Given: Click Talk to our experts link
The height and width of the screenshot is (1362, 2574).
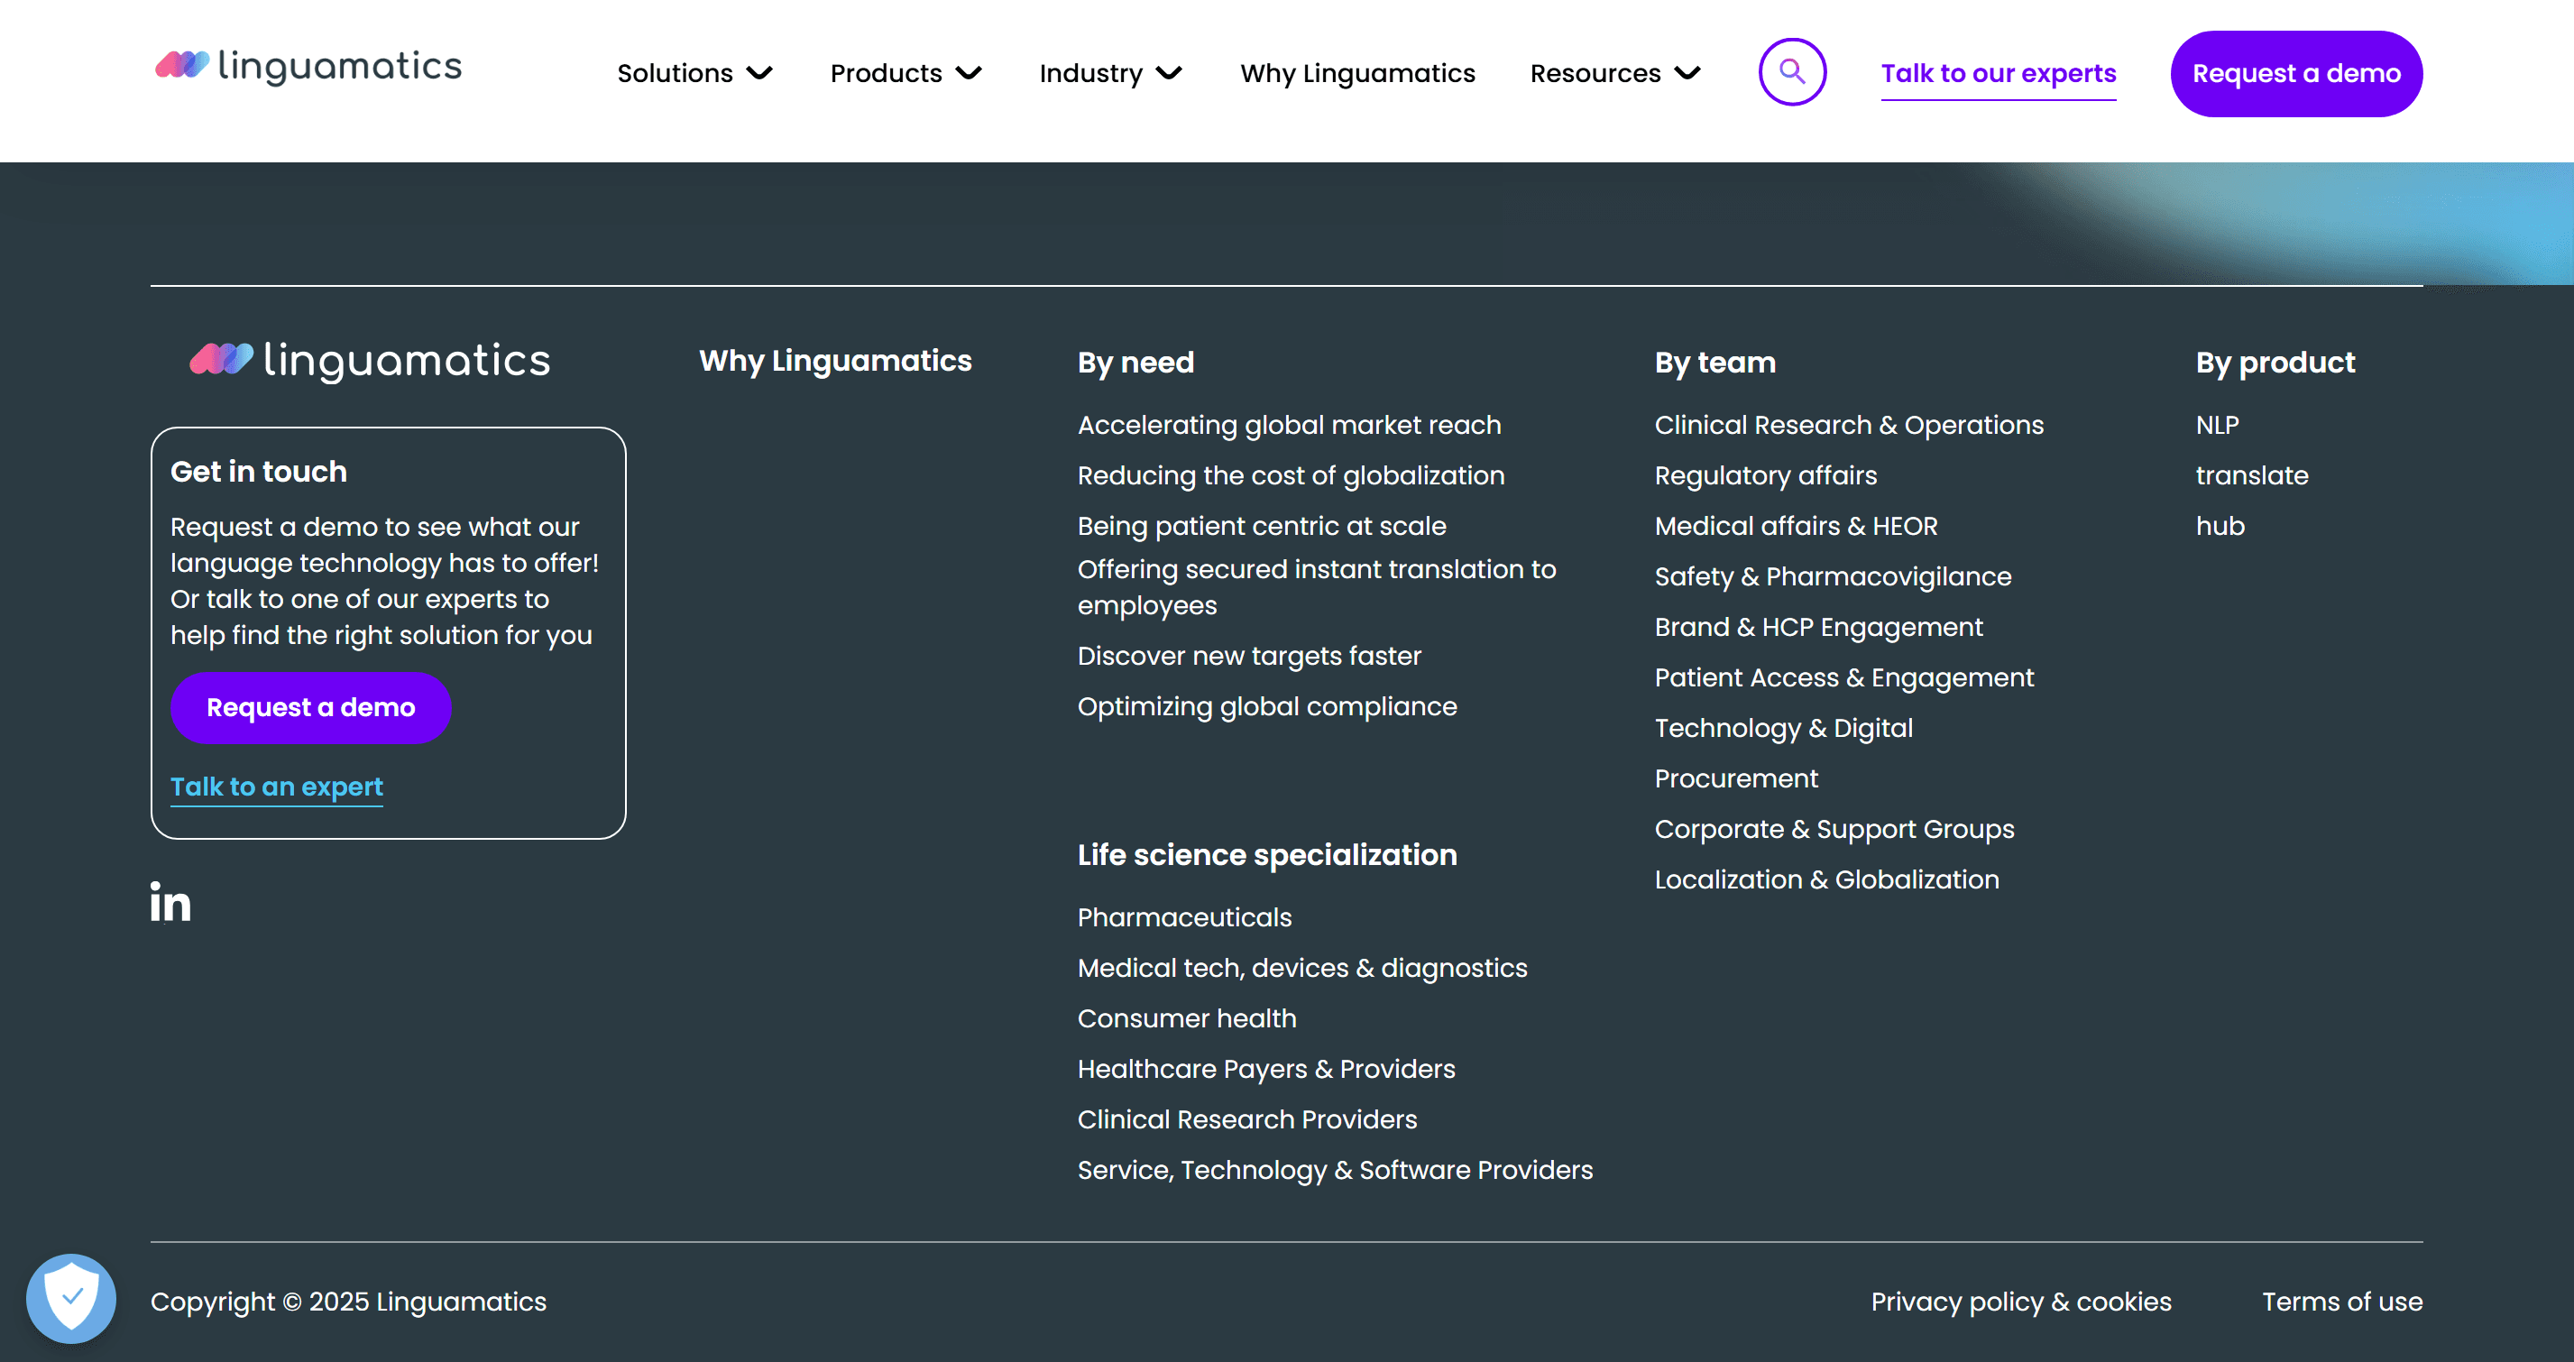Looking at the screenshot, I should tap(1999, 73).
